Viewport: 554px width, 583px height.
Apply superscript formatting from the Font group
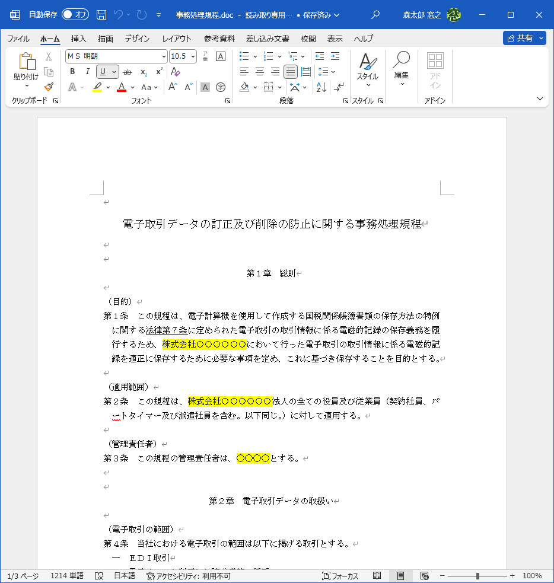click(x=157, y=72)
